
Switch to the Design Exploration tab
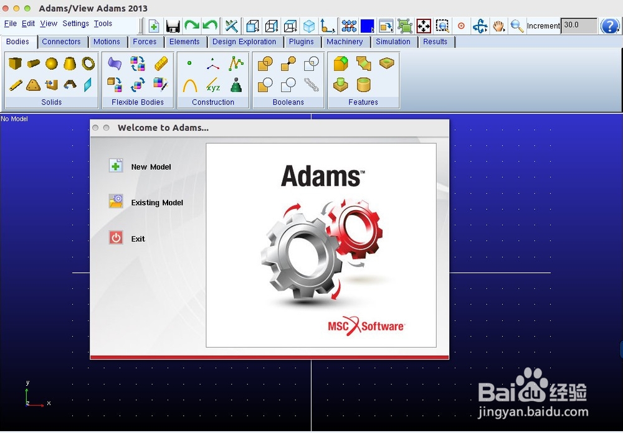coord(244,42)
